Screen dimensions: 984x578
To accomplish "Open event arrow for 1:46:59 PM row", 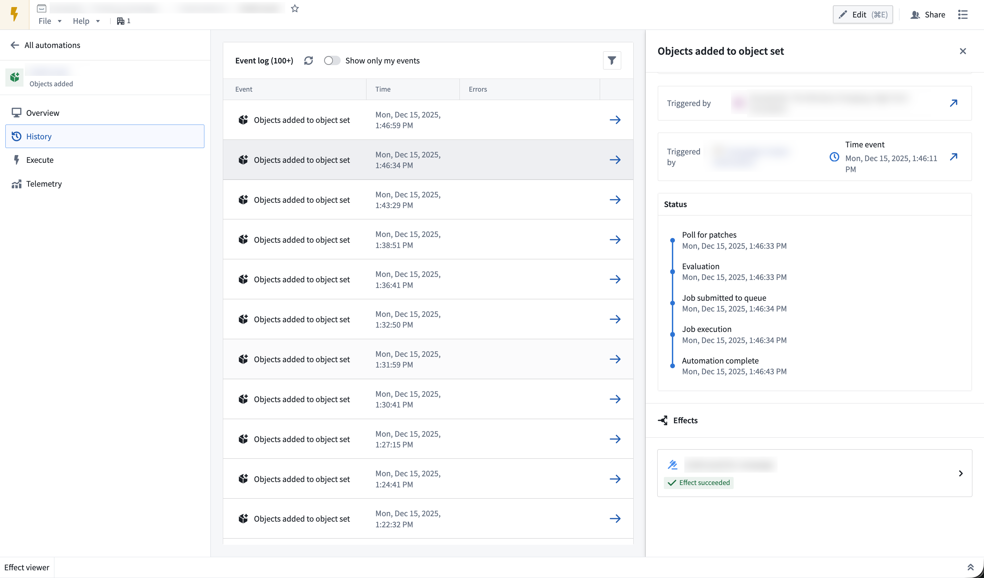I will 615,120.
